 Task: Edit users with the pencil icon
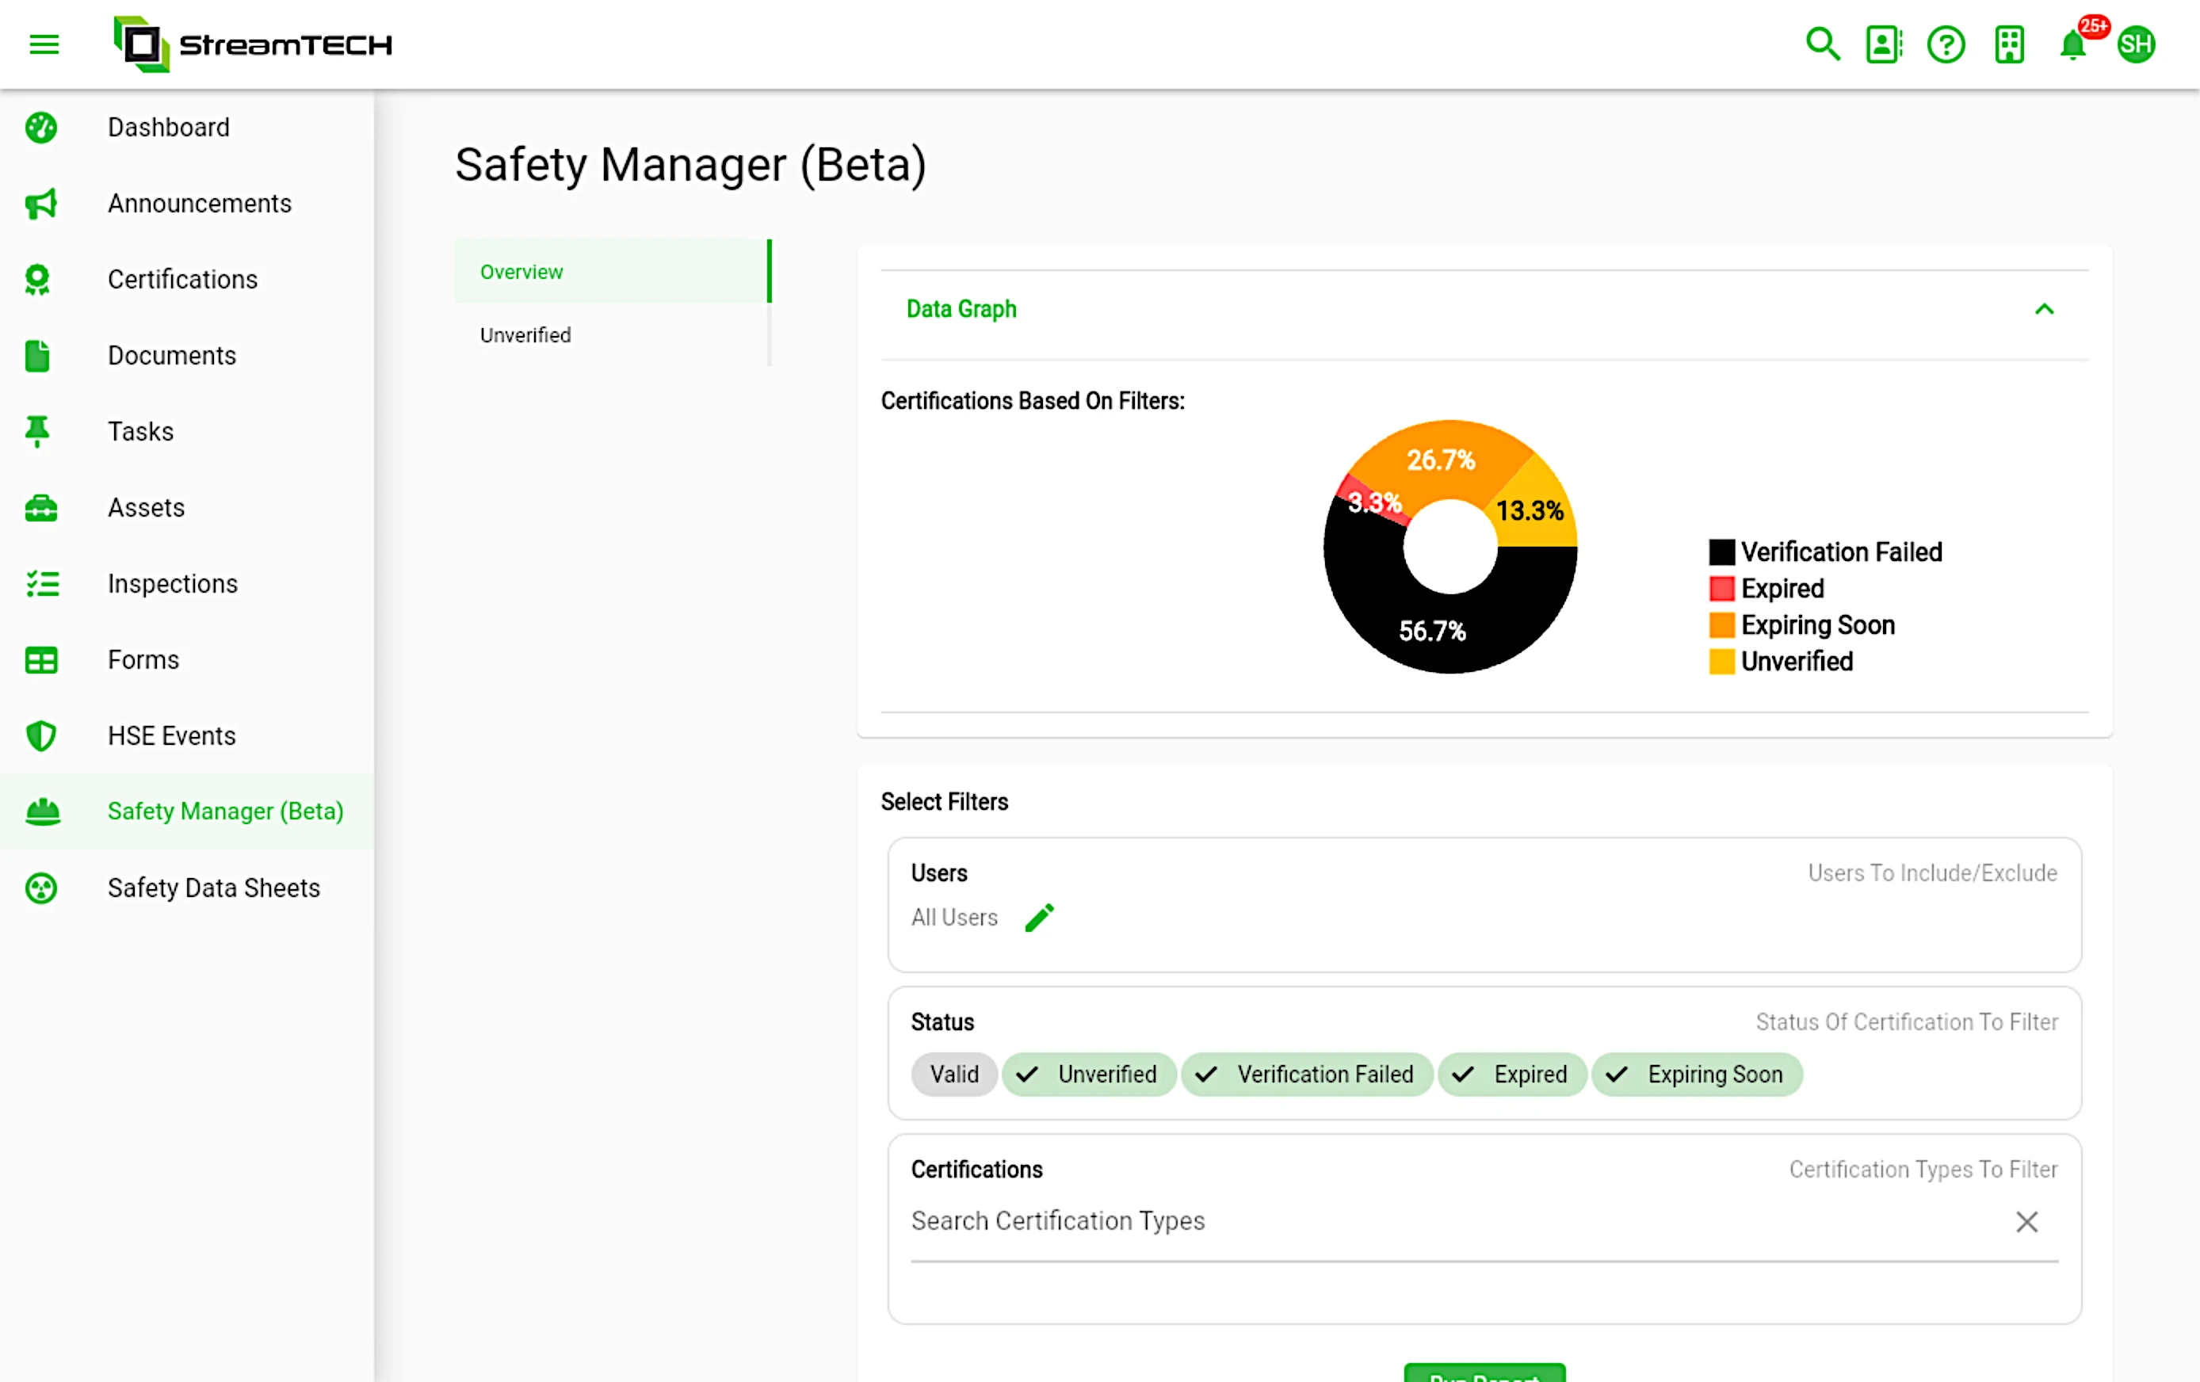point(1039,917)
